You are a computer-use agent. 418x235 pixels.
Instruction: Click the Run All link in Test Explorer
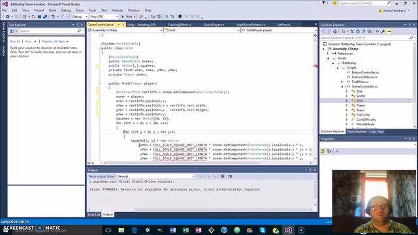(x=15, y=41)
